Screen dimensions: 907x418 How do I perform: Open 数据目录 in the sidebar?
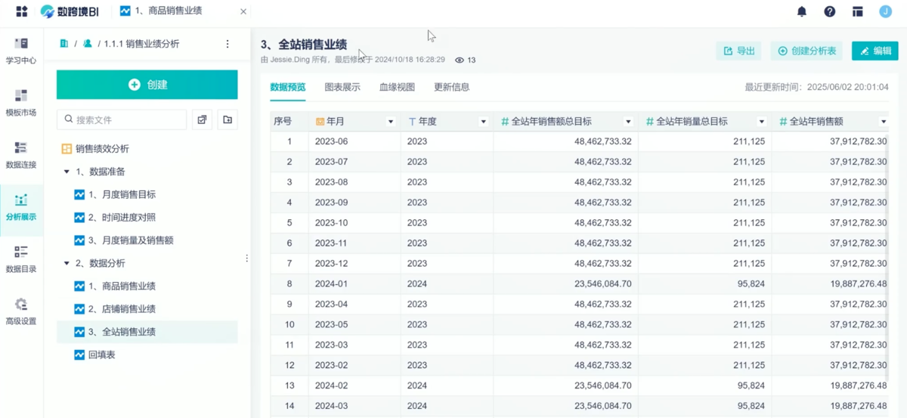21,259
